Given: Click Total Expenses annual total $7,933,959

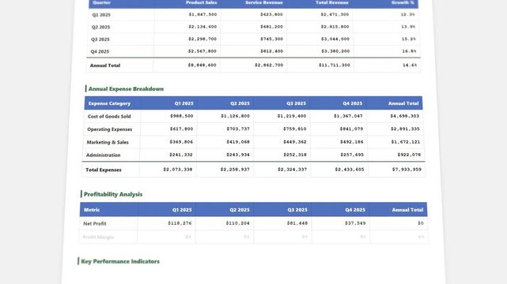Looking at the screenshot, I should pos(407,170).
